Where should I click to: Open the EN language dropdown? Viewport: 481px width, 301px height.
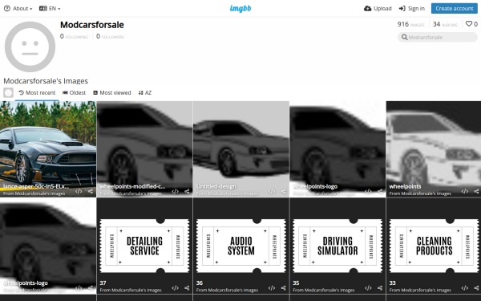tap(50, 9)
